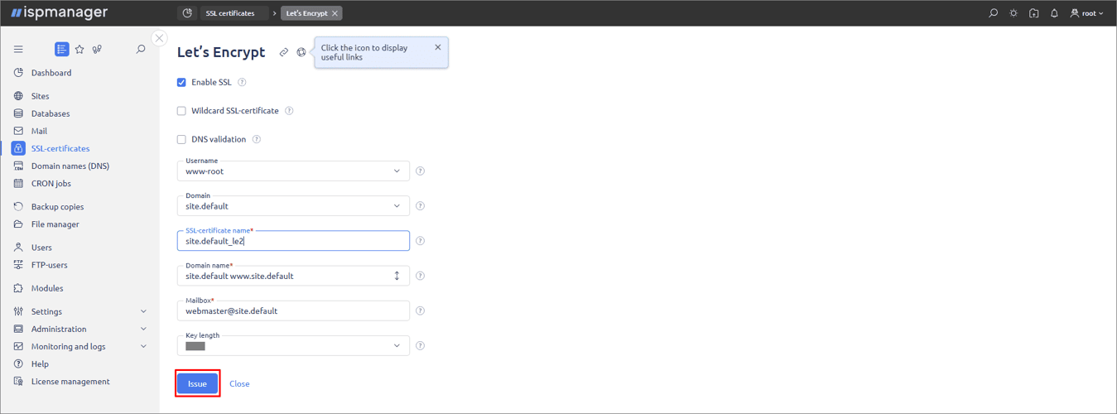Image resolution: width=1117 pixels, height=414 pixels.
Task: Enable Wildcard SSL-certificate checkbox
Action: [181, 111]
